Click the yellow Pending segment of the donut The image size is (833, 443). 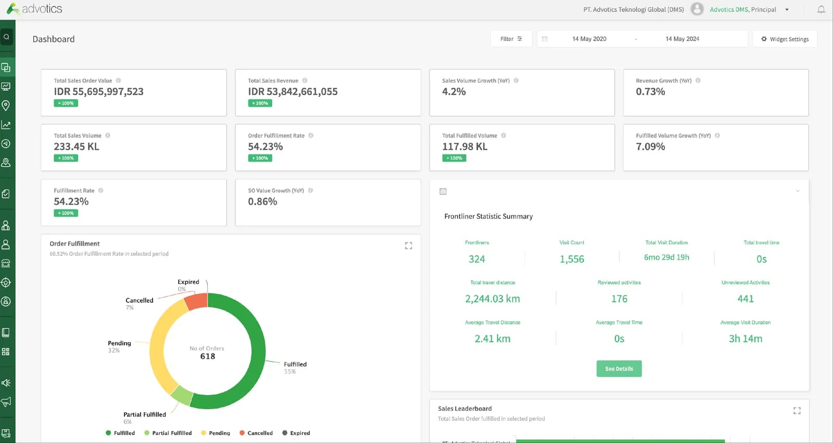click(x=157, y=346)
